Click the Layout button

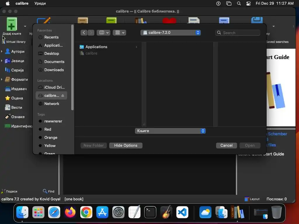point(252,199)
